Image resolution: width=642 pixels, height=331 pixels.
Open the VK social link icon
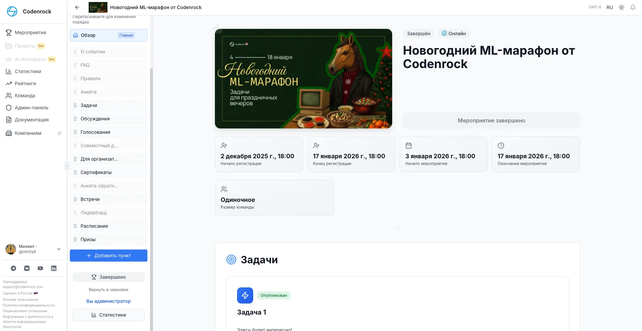[27, 268]
